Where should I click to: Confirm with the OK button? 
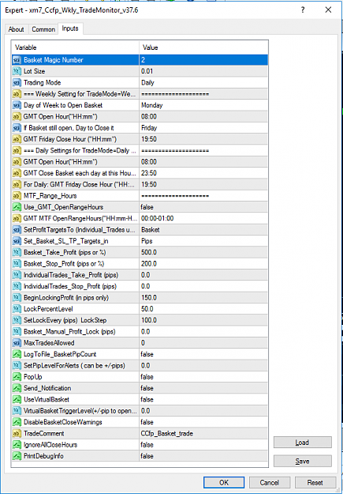pyautogui.click(x=224, y=482)
